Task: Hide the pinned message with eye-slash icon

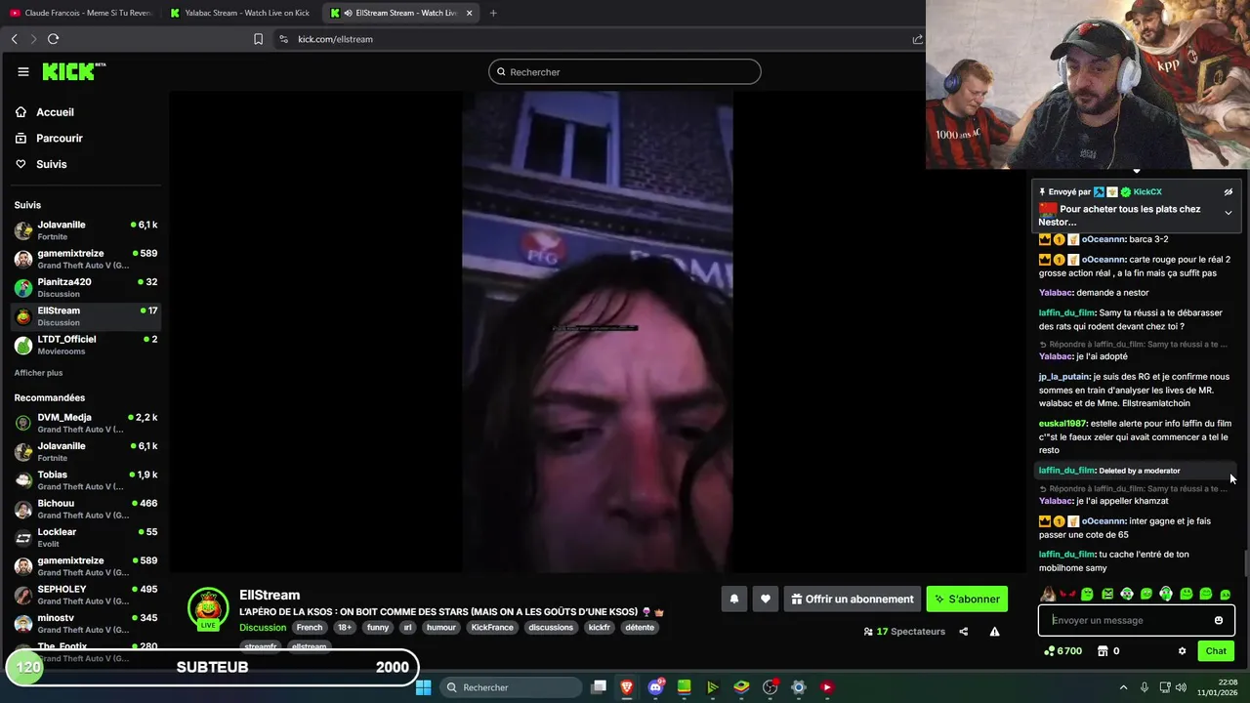Action: (x=1229, y=192)
